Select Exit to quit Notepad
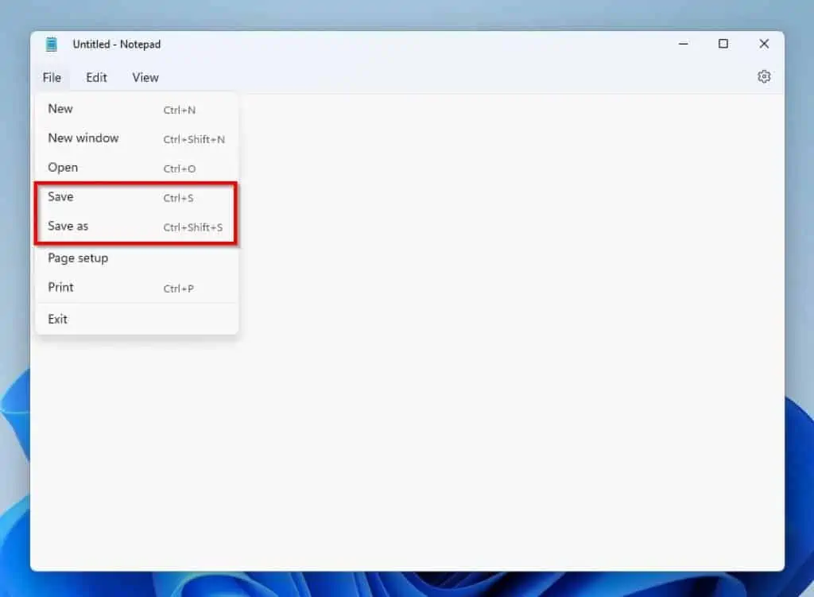This screenshot has height=597, width=814. [137, 320]
